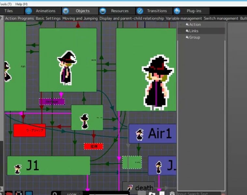Focus the Input Search Text field

199,194
